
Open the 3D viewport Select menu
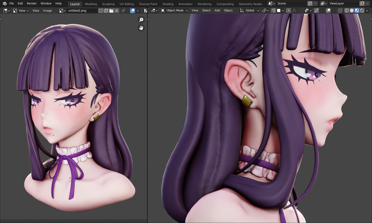[x=206, y=11]
